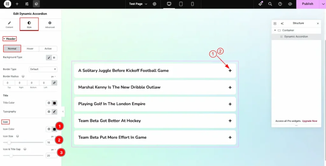The width and height of the screenshot is (326, 166).
Task: Switch to tablet responsive view
Action: click(x=181, y=4)
